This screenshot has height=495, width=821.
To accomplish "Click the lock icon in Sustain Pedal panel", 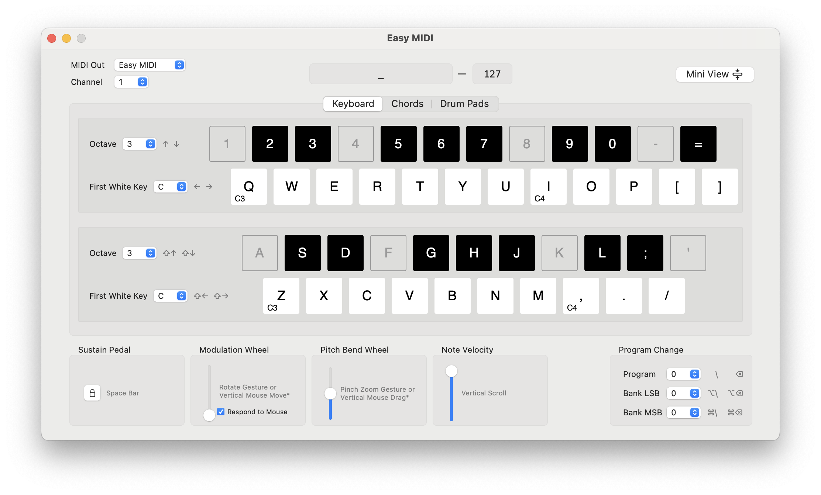I will point(93,393).
